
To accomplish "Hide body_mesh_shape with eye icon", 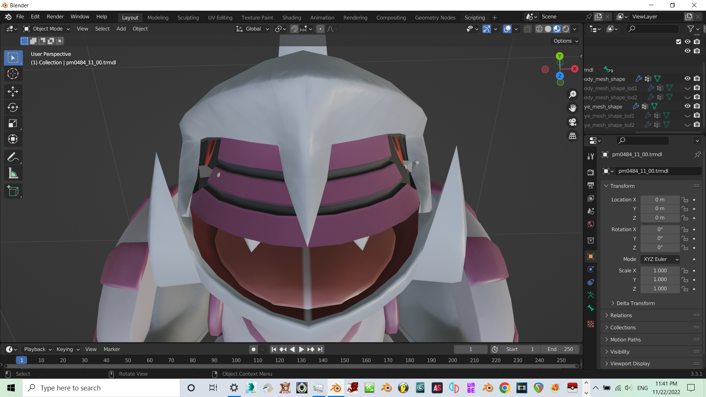I will [x=687, y=79].
